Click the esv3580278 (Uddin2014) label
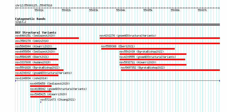The width and height of the screenshot is (227, 112). pyautogui.click(x=32, y=41)
